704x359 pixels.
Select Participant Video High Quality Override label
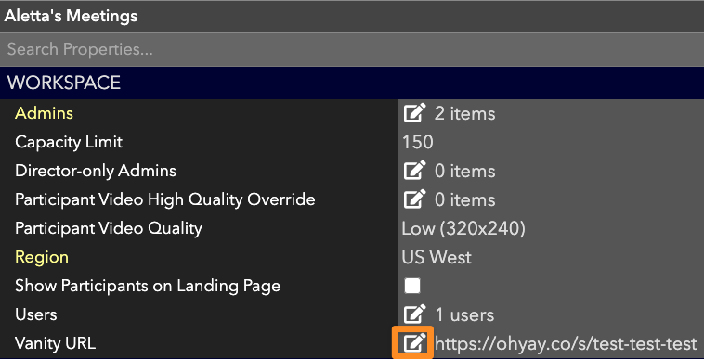(165, 199)
